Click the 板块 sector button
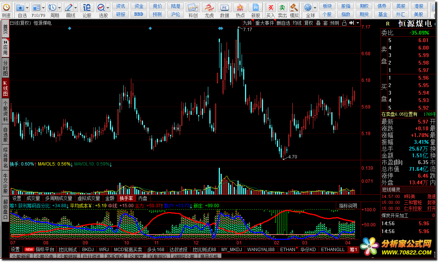This screenshot has width=439, height=262. tap(327, 6)
